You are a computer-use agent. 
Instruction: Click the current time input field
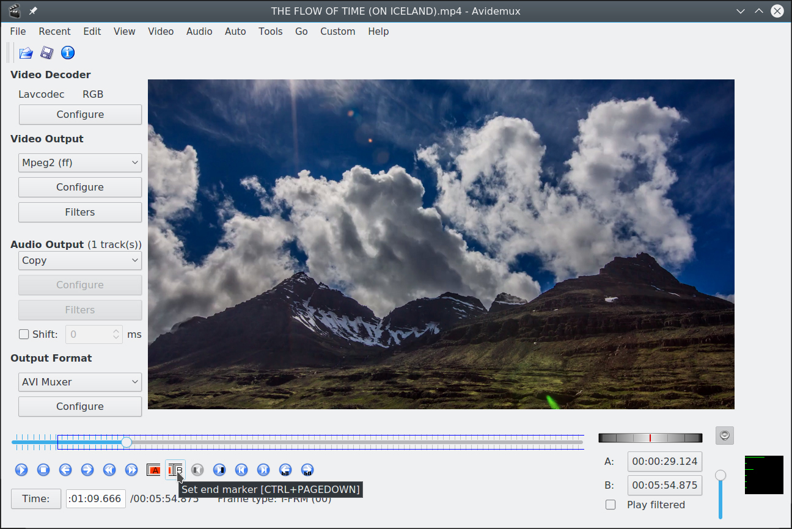point(96,498)
